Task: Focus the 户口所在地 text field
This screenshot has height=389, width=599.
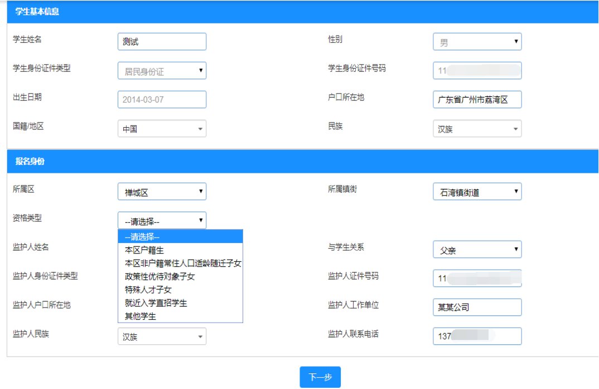Action: click(477, 100)
